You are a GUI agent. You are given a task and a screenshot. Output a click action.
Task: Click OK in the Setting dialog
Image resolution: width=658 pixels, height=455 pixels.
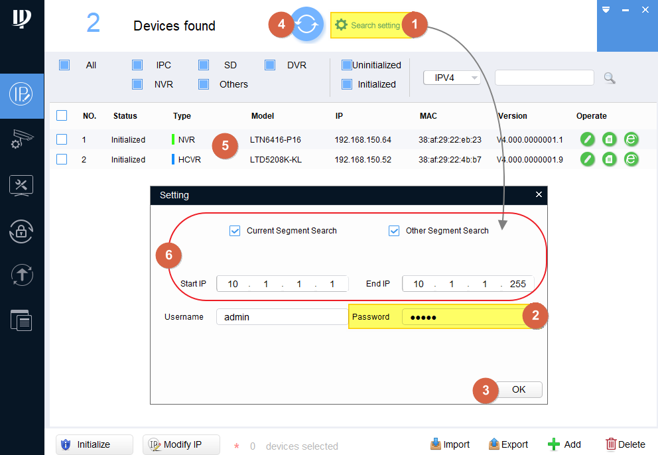click(x=519, y=389)
